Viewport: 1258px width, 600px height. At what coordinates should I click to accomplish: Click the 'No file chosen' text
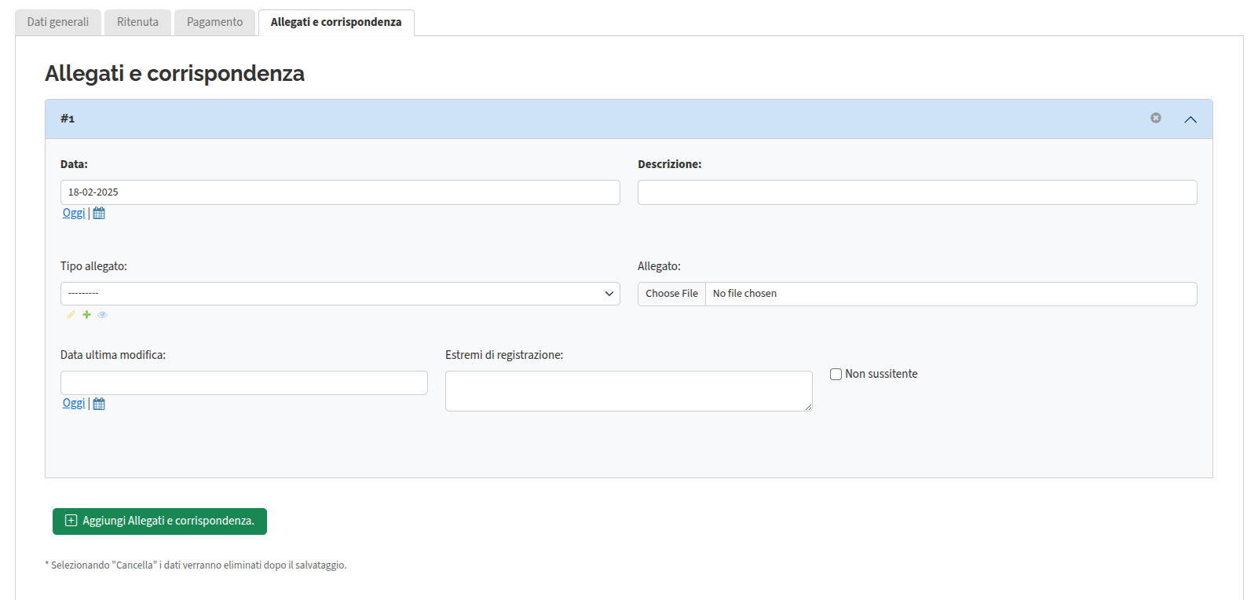pos(744,294)
